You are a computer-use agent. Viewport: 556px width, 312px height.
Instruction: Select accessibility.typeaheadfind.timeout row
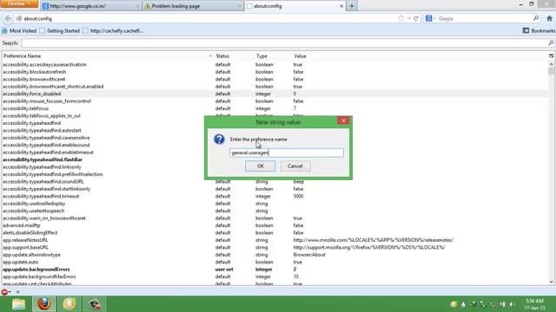275,197
